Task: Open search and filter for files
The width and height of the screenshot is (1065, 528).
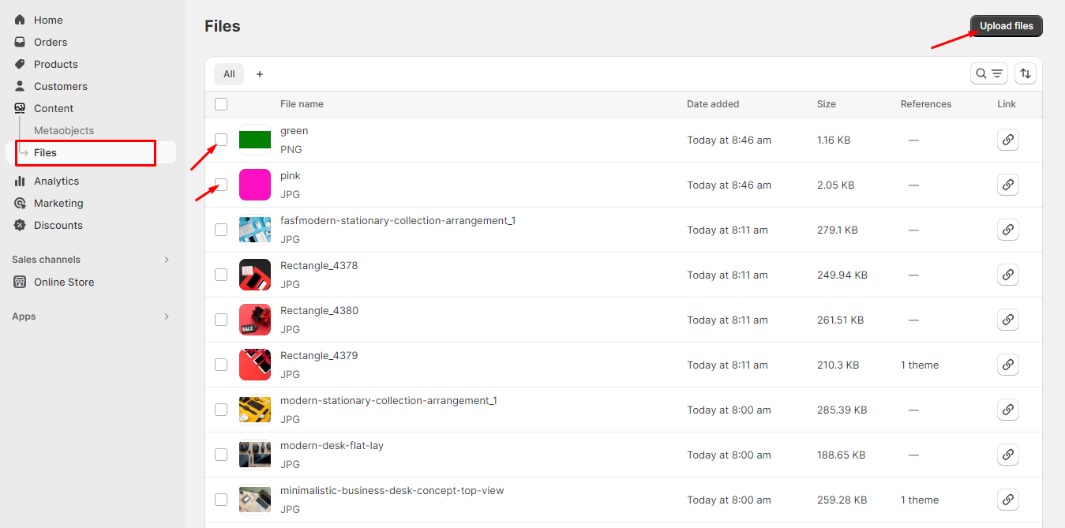Action: 988,73
